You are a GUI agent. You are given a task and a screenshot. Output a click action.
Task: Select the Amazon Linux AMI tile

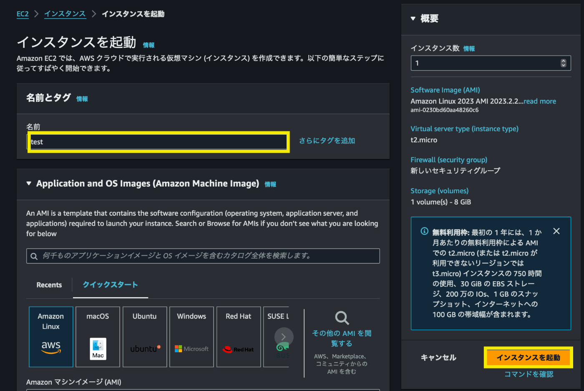click(x=51, y=337)
